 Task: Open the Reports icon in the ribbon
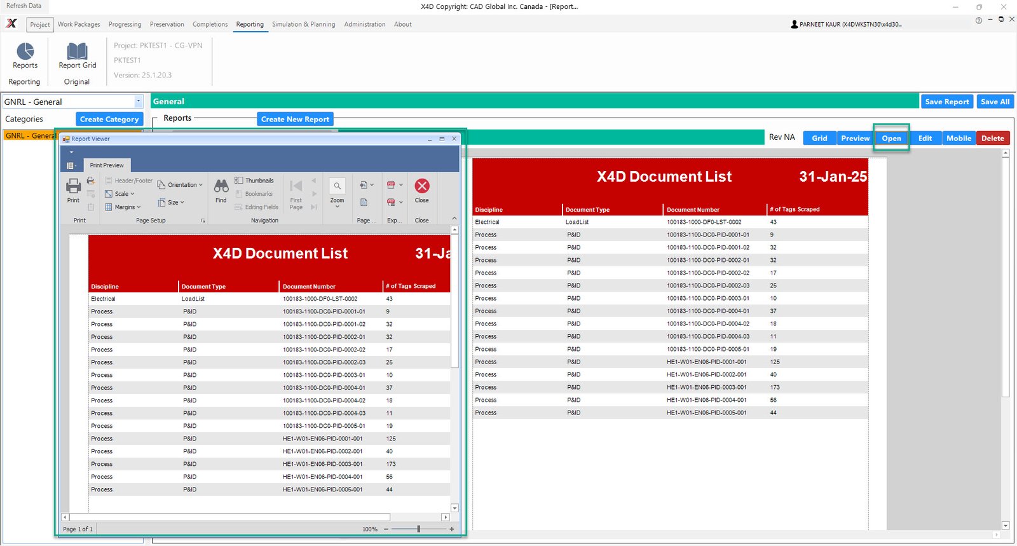(x=25, y=52)
